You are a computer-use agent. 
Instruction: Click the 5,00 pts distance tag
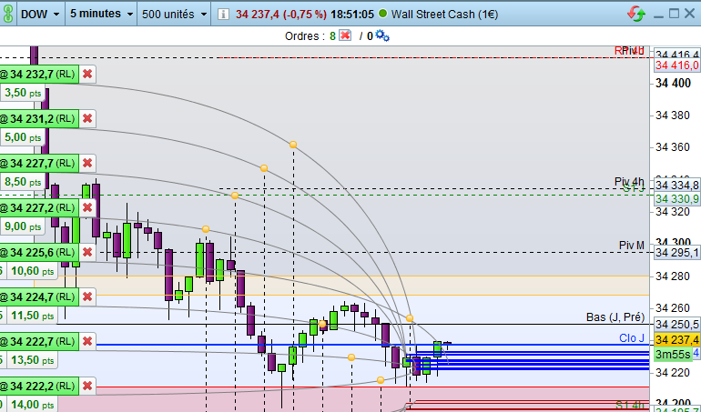(23, 137)
